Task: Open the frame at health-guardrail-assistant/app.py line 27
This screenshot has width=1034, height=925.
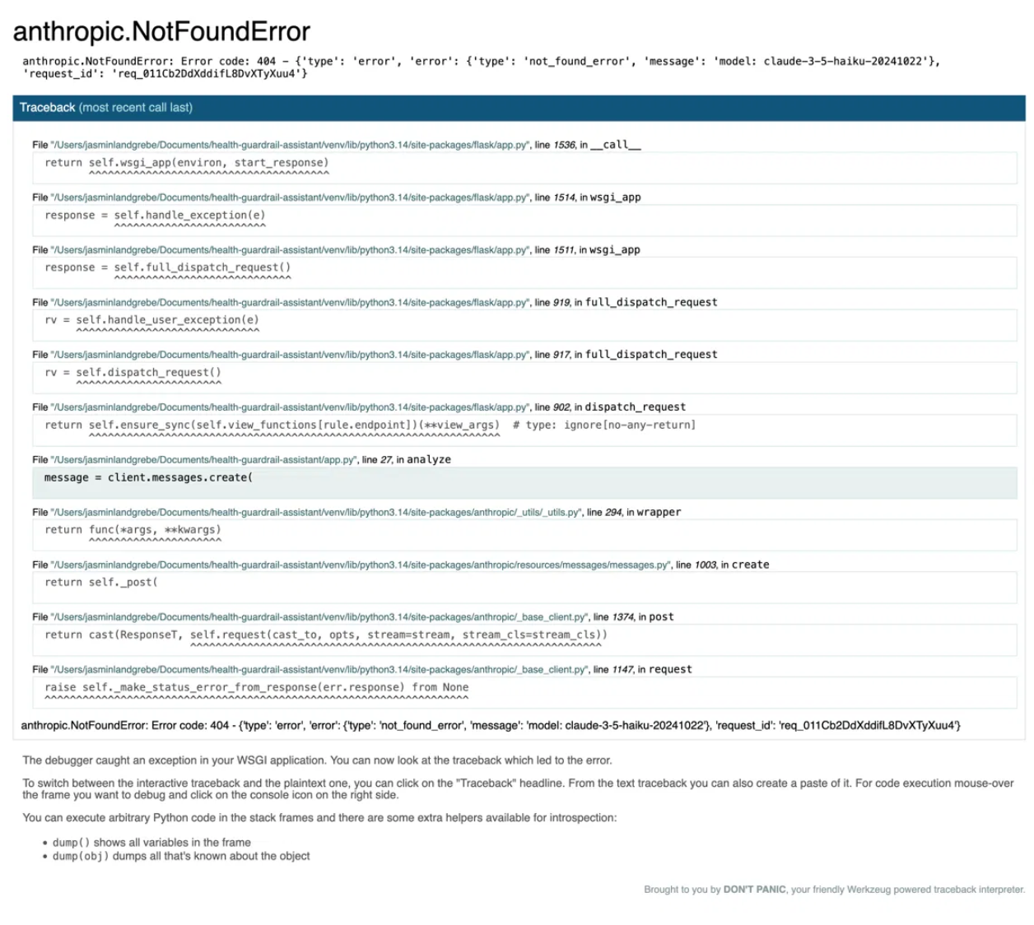Action: tap(242, 460)
